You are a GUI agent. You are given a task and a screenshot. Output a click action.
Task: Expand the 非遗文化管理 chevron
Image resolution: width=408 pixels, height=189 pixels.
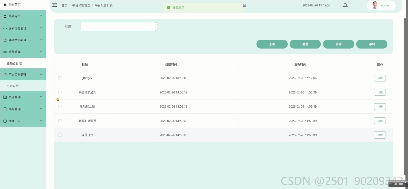tap(41, 40)
